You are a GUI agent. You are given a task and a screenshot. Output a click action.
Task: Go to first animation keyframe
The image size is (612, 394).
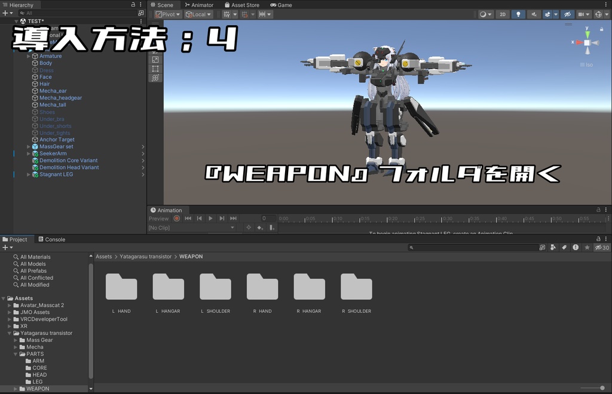[x=188, y=218]
